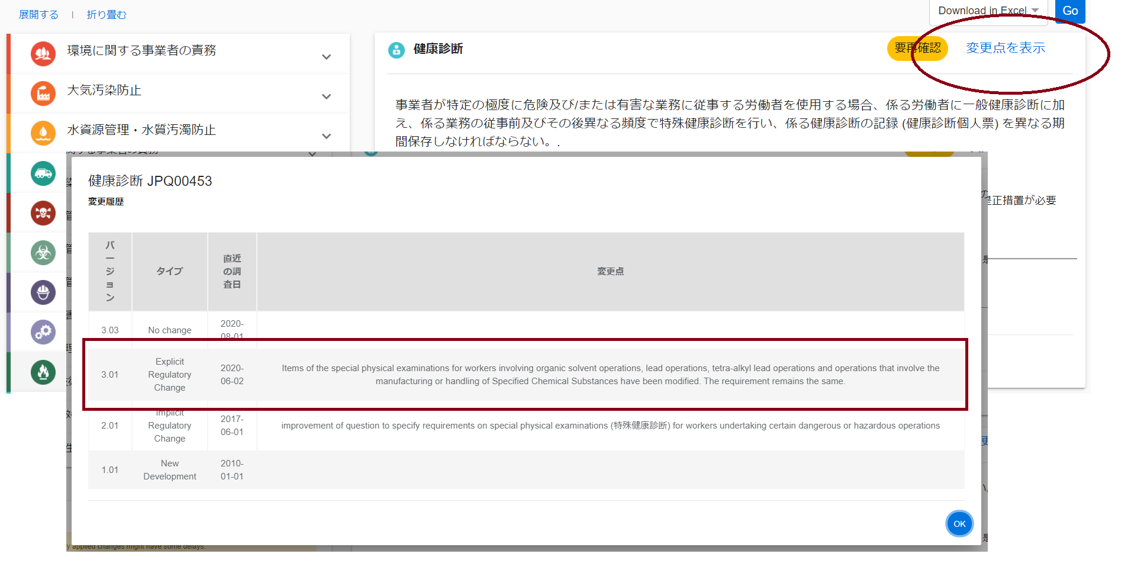The width and height of the screenshot is (1147, 586).
Task: Select 大気汚染防止 in the sidebar
Action: point(104,90)
